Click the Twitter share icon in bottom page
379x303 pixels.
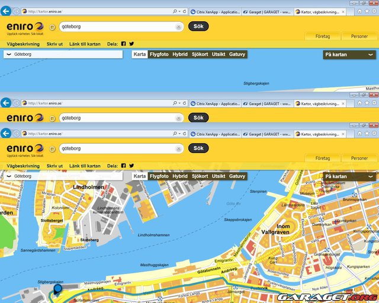[x=131, y=166]
